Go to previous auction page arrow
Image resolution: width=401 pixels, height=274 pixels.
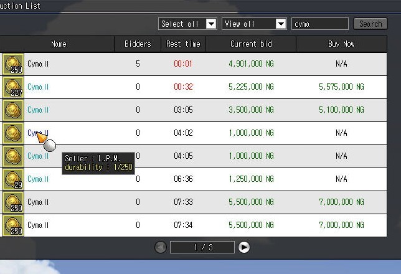161,247
